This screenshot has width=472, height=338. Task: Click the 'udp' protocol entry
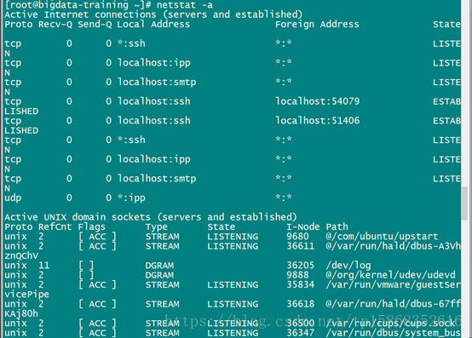[x=13, y=198]
